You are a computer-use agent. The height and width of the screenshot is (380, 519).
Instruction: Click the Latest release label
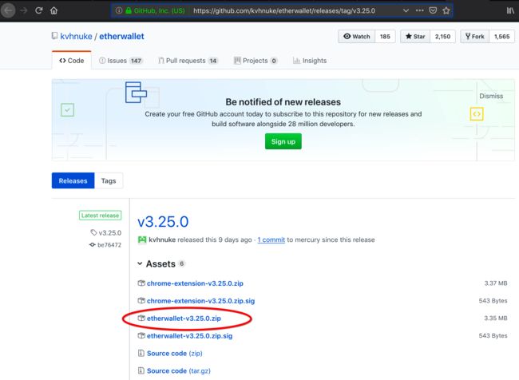point(101,216)
